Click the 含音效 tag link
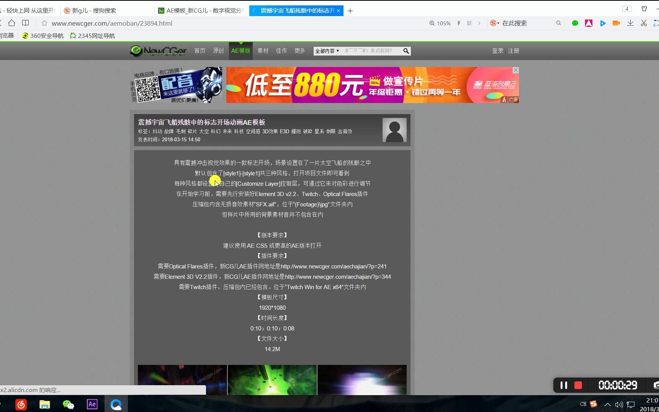 (x=345, y=131)
